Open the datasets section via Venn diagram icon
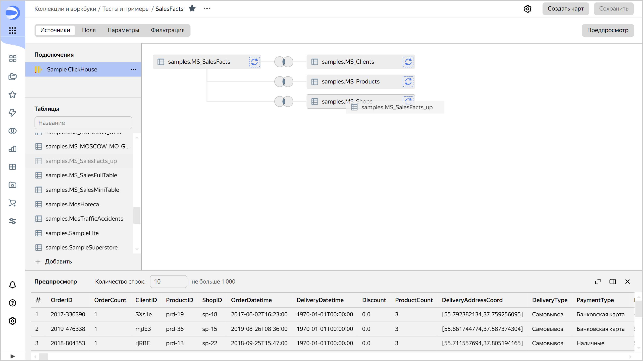Image resolution: width=643 pixels, height=361 pixels. tap(12, 131)
